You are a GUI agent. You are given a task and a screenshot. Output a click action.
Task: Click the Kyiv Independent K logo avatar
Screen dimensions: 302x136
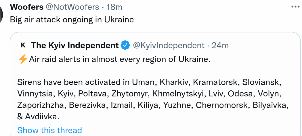[x=23, y=45]
